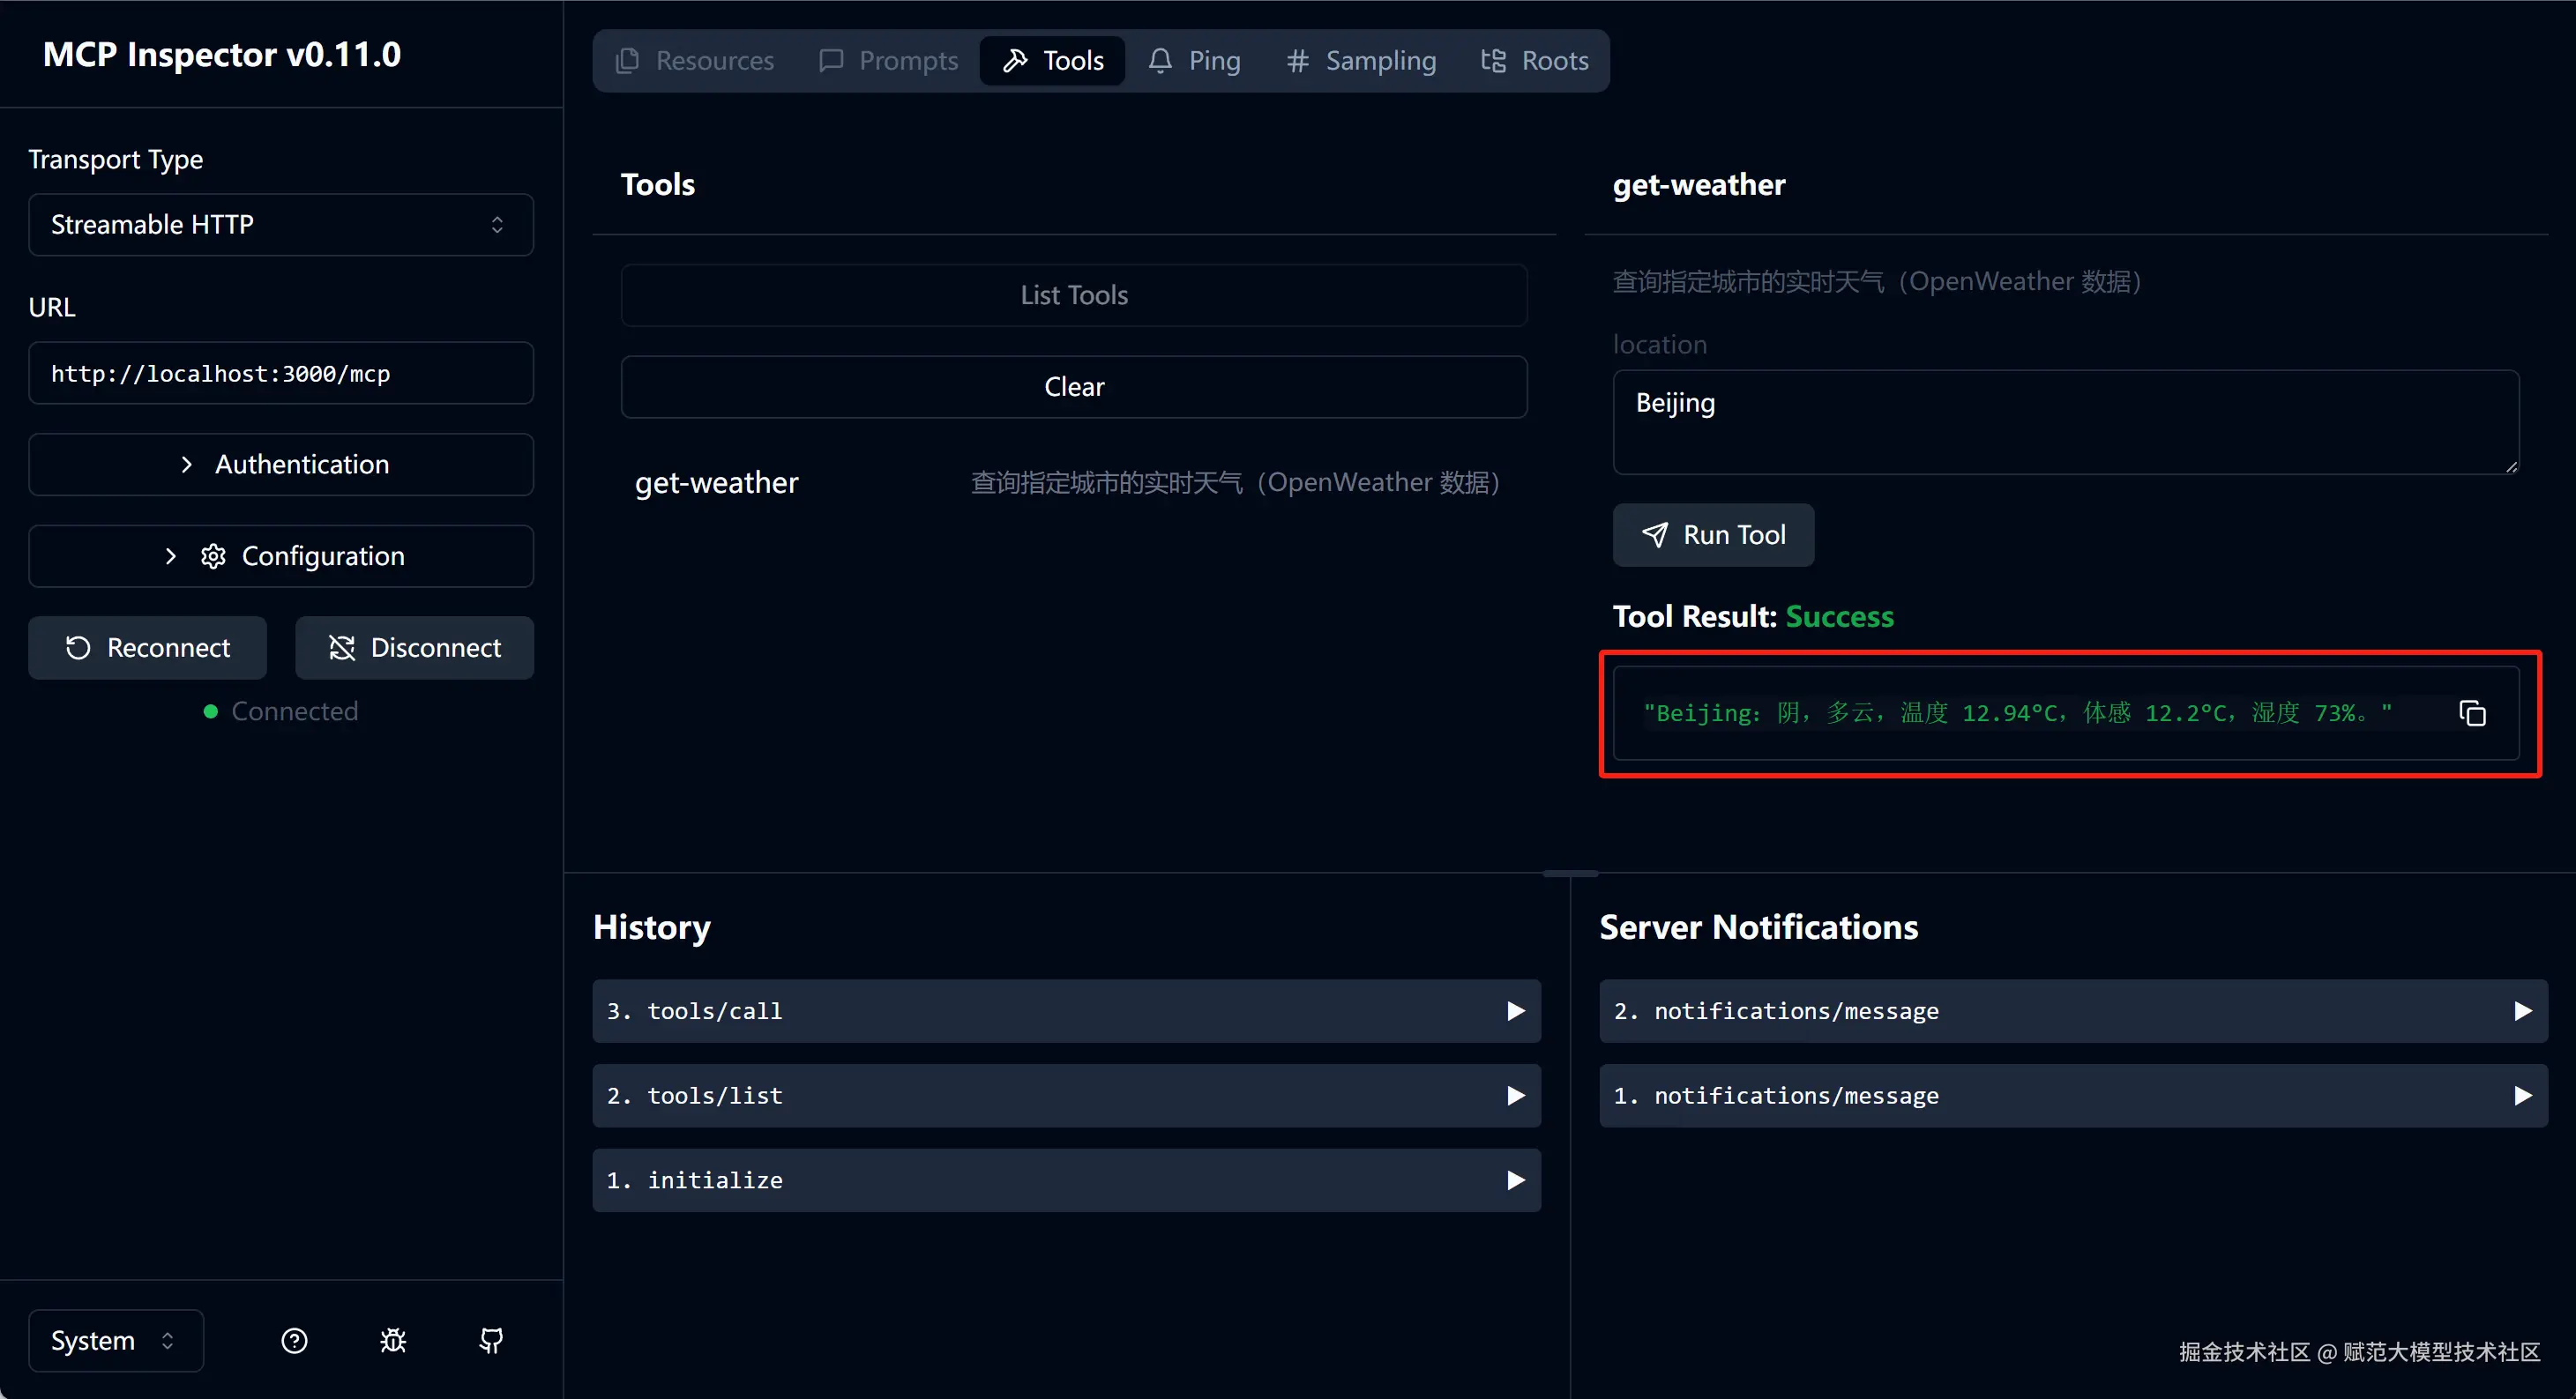Copy the tool result text
This screenshot has height=1399, width=2576.
coord(2472,713)
